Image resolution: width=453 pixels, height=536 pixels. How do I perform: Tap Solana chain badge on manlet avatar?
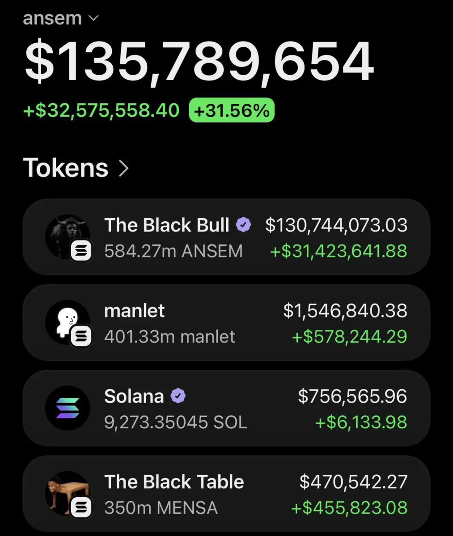[81, 336]
